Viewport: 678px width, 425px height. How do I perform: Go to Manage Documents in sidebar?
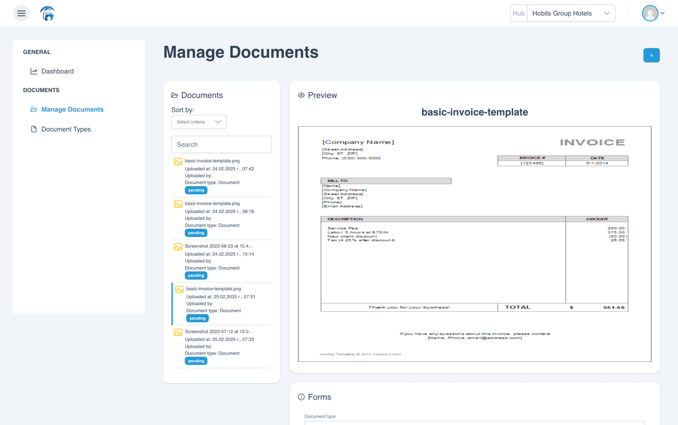click(x=72, y=109)
